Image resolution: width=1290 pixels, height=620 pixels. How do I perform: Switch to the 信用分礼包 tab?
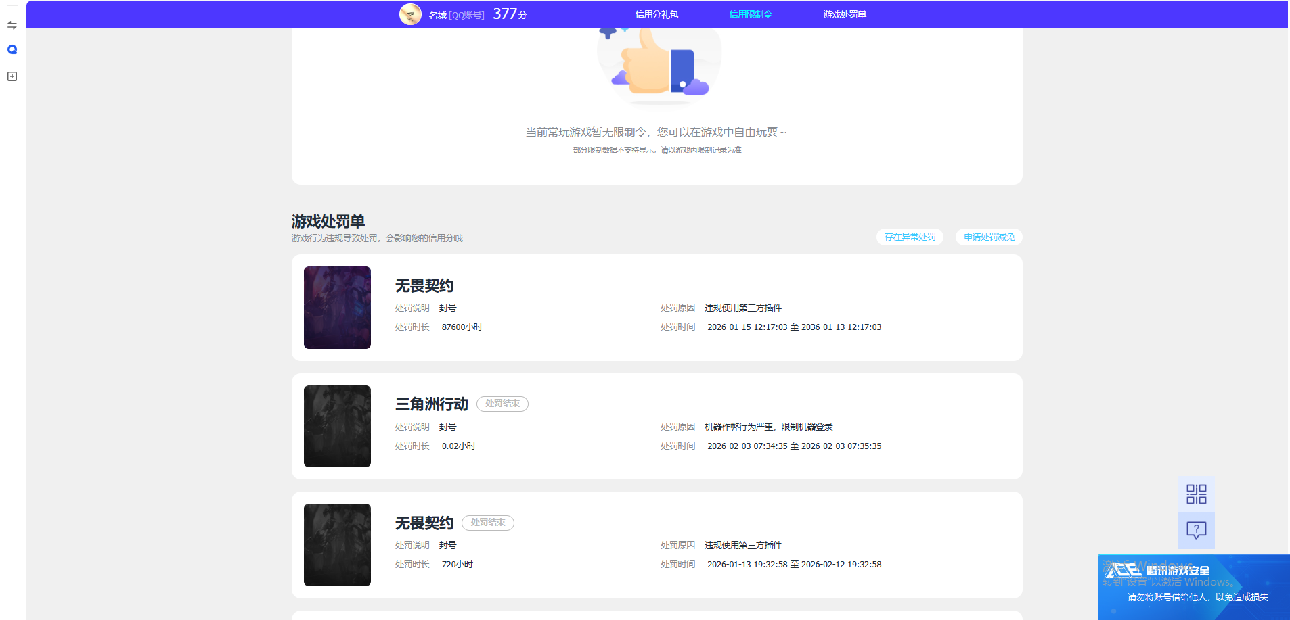657,14
